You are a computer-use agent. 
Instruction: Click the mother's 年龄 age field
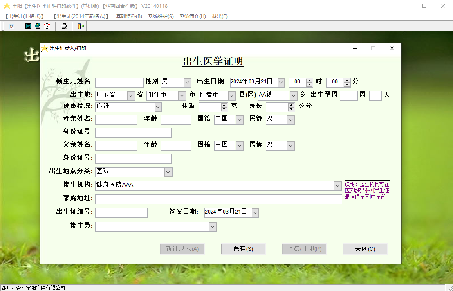(176, 120)
